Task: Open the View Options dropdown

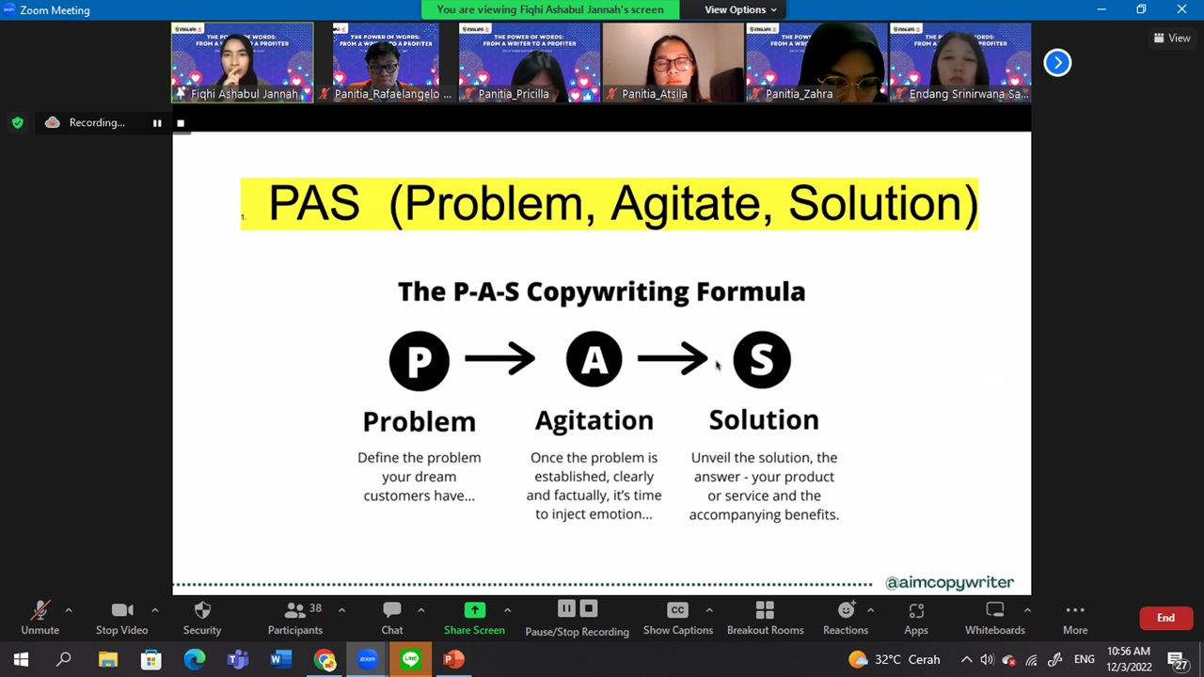Action: point(741,10)
